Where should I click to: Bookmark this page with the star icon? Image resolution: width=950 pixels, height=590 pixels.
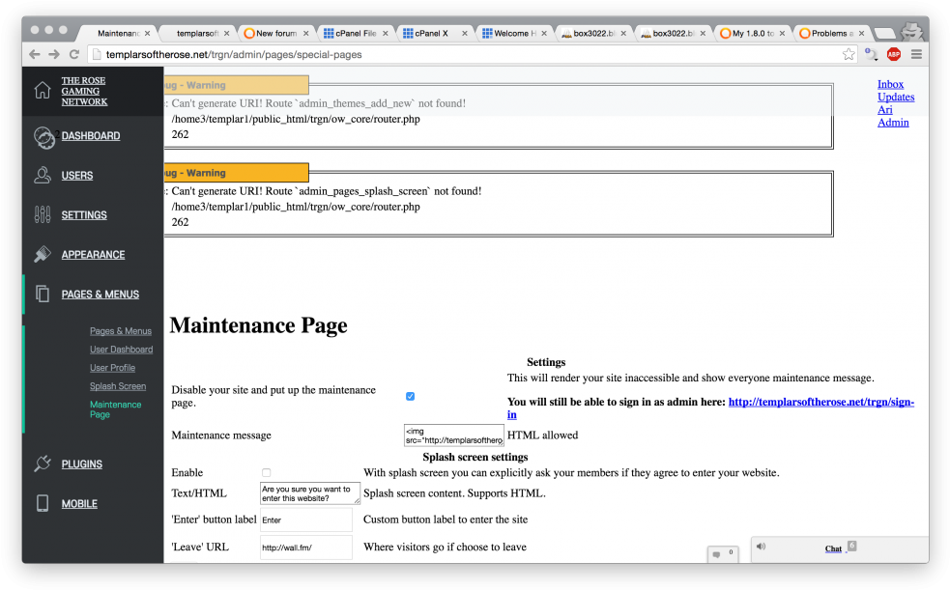pos(848,54)
